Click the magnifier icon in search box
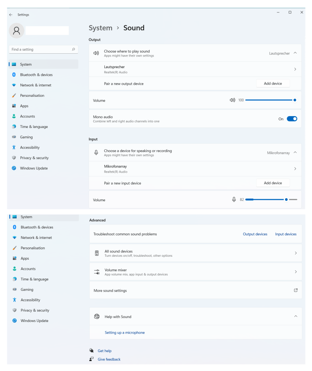Viewport: 312px width, 371px height. coord(73,49)
